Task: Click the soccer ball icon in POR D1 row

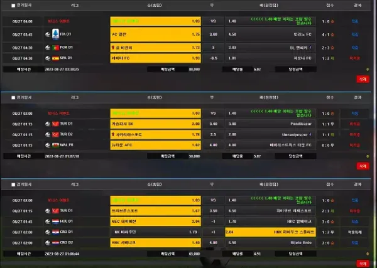Action: [x=48, y=48]
